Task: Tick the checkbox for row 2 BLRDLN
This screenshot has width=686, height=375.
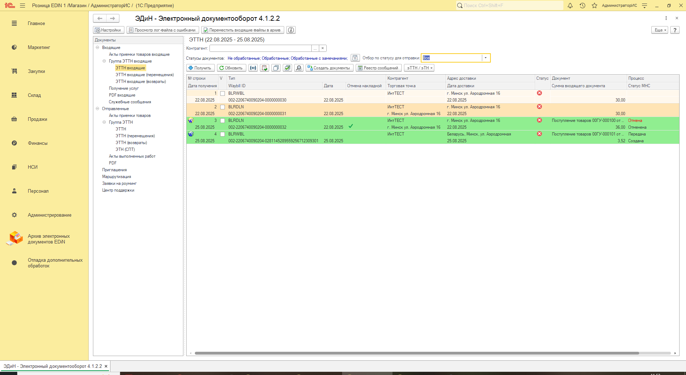Action: click(222, 107)
